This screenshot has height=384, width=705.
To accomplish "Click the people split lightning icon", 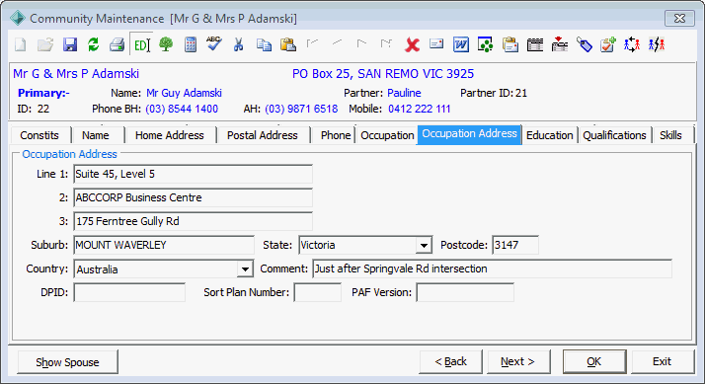I will coord(657,44).
